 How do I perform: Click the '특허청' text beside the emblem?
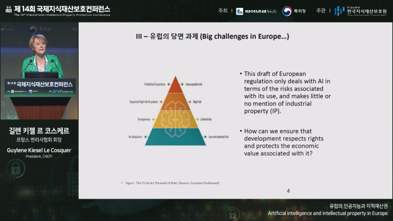(x=300, y=11)
